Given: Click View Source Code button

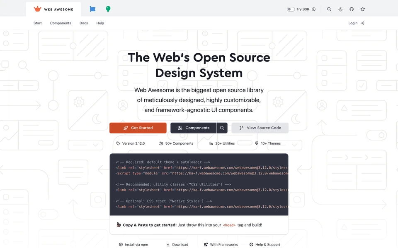Looking at the screenshot, I should pos(260,128).
